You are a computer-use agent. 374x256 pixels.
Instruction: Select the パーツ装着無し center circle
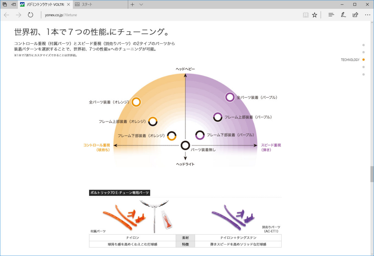pyautogui.click(x=185, y=145)
